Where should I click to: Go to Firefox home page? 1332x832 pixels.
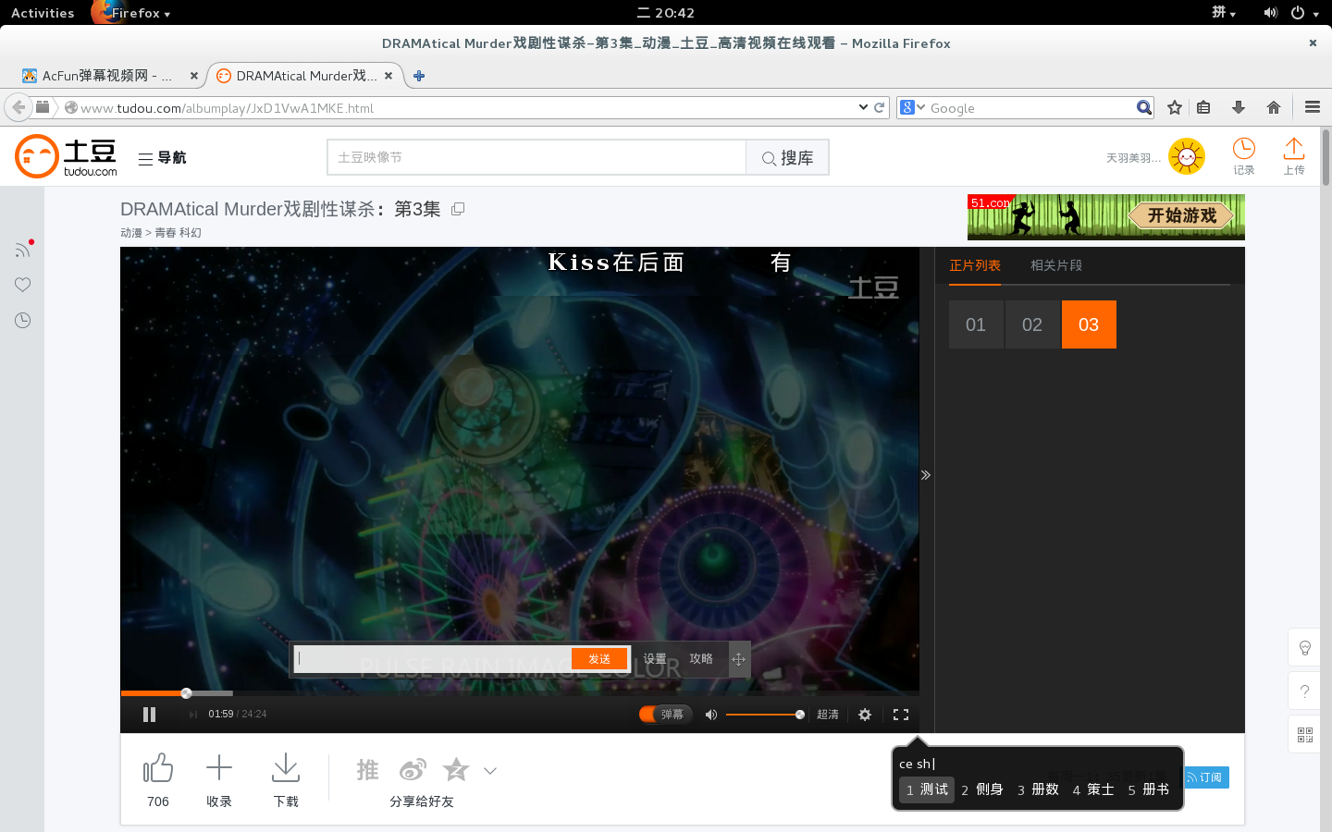(x=1274, y=107)
